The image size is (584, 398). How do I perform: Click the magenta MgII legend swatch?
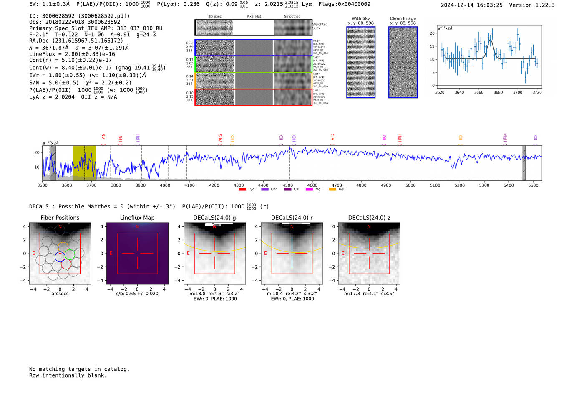point(309,190)
